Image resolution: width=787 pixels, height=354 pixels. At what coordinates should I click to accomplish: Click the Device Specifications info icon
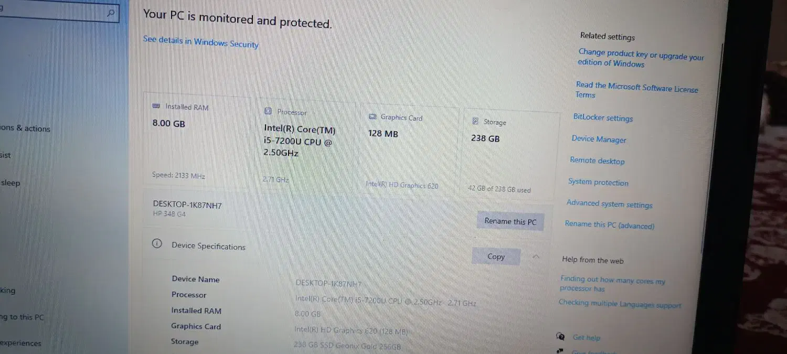[x=156, y=244]
